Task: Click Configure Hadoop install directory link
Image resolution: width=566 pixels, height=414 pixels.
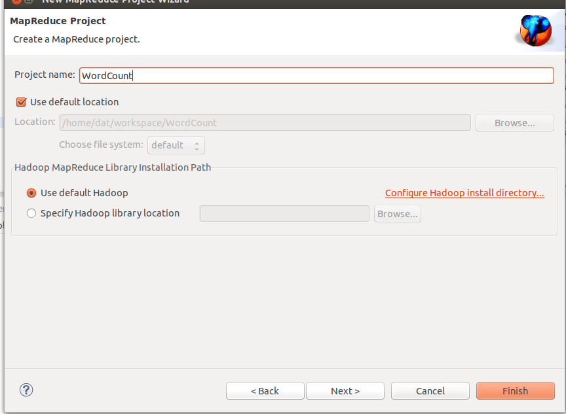Action: [x=464, y=193]
